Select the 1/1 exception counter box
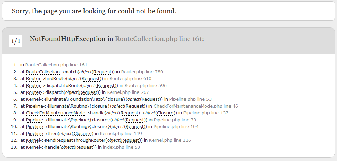337x161 pixels. 16,41
